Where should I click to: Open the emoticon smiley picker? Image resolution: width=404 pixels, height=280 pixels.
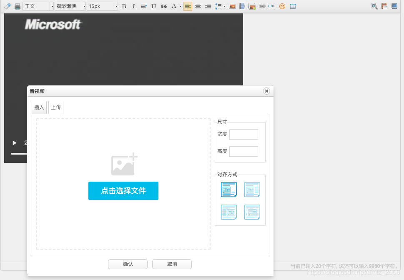coord(282,6)
